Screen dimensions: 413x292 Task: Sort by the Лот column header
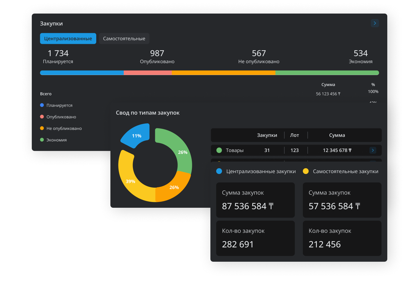295,135
